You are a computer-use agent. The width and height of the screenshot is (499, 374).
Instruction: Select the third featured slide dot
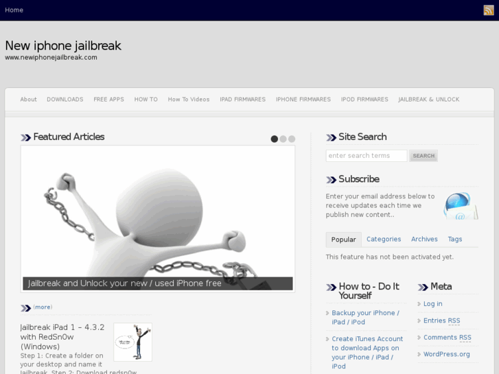pos(292,139)
